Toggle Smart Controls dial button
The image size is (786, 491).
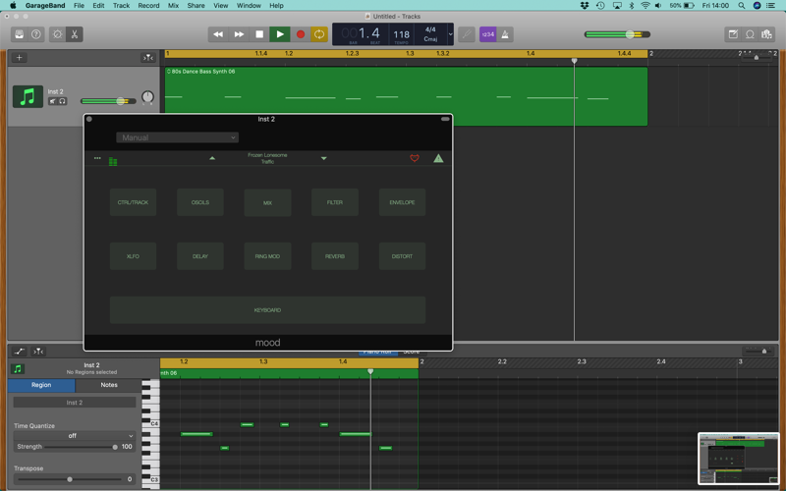click(58, 34)
